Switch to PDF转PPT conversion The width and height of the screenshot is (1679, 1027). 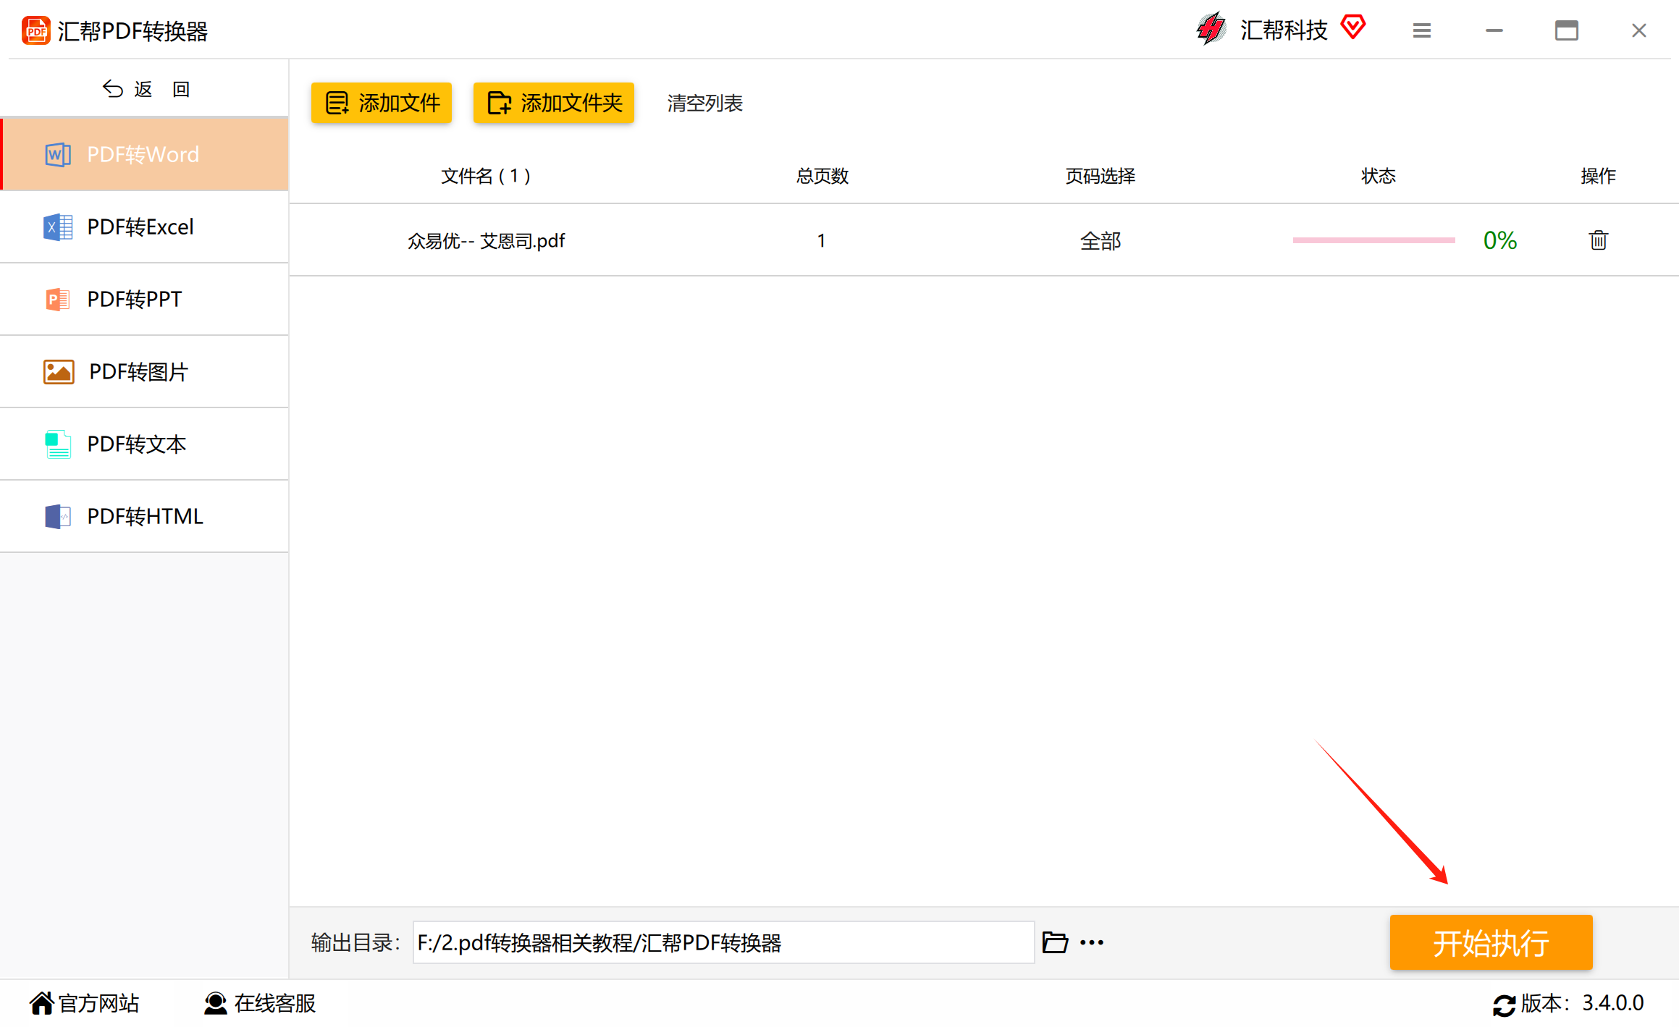click(145, 299)
